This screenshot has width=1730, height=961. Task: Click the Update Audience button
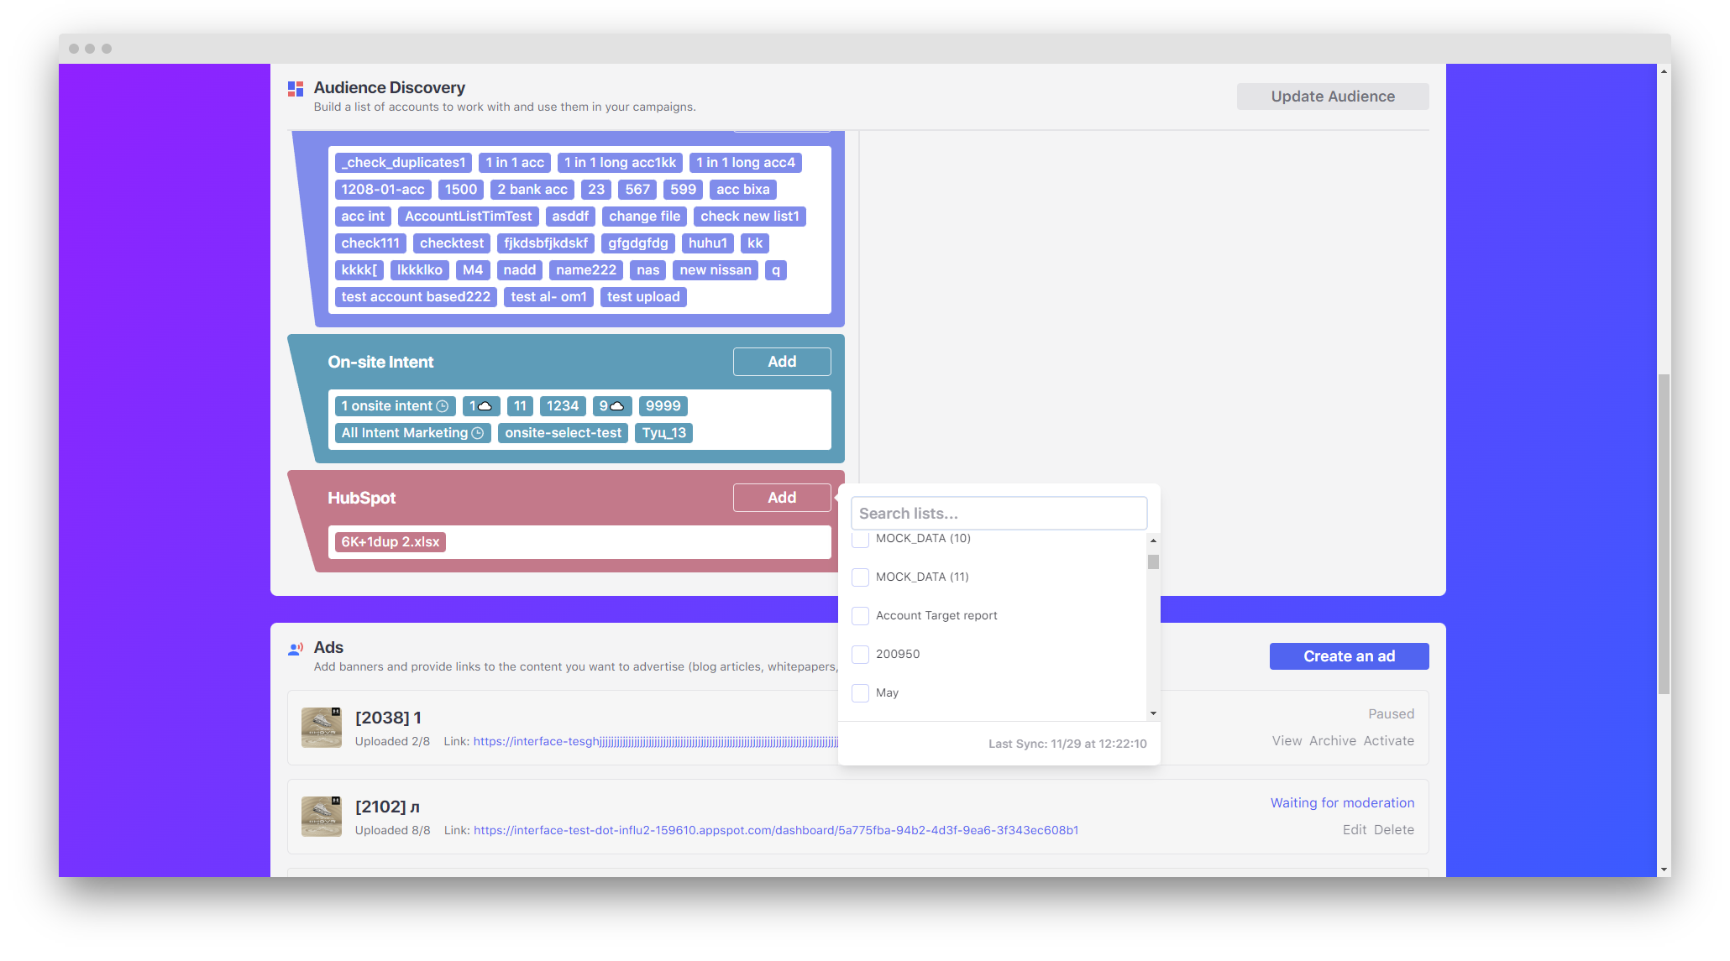[x=1332, y=96]
